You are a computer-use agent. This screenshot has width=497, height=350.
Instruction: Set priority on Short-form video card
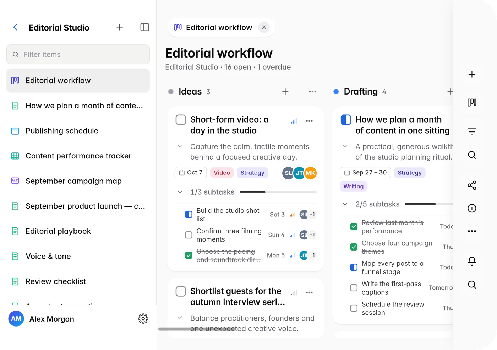tap(294, 121)
